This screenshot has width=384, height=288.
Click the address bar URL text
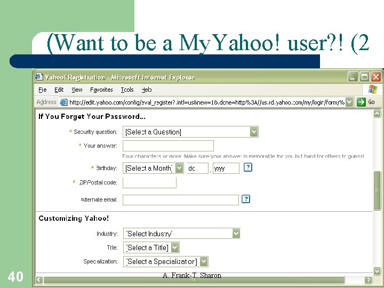(x=207, y=102)
